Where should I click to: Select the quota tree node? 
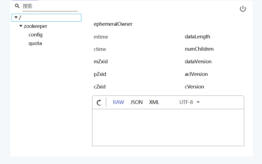pos(35,43)
